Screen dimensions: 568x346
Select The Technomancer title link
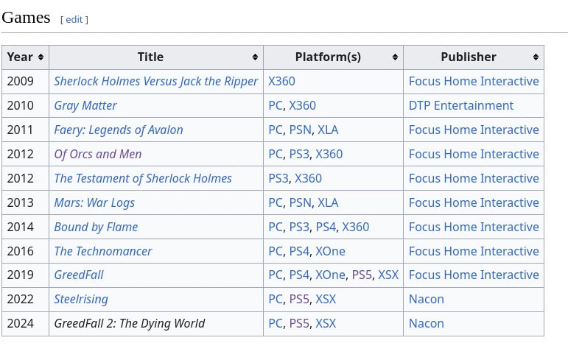tap(103, 251)
